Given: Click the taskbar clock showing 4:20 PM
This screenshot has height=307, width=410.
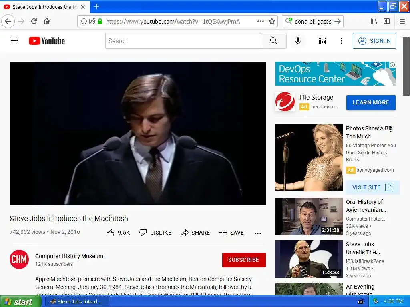Looking at the screenshot, I should [393, 301].
